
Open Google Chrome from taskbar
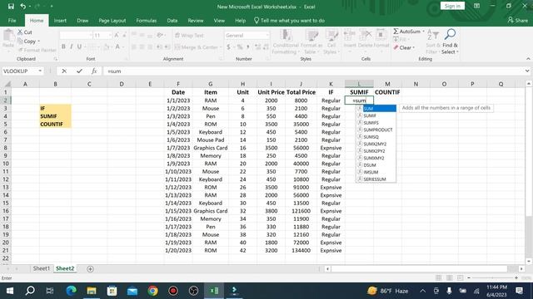pyautogui.click(x=152, y=291)
